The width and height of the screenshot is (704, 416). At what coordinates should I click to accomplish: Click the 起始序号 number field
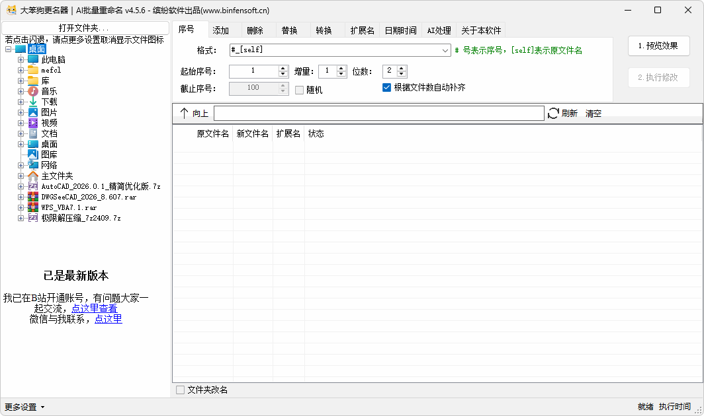pyautogui.click(x=254, y=71)
